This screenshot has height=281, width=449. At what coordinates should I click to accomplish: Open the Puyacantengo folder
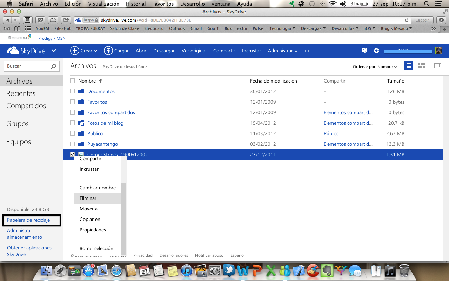pos(102,144)
